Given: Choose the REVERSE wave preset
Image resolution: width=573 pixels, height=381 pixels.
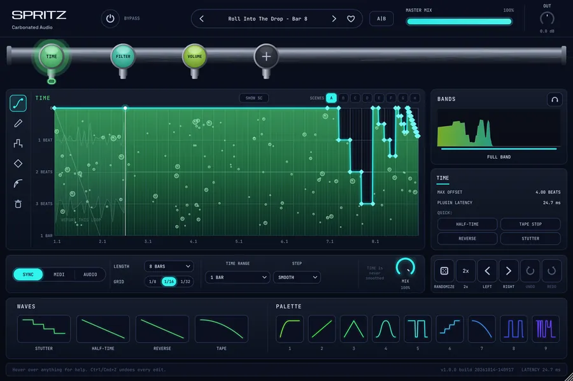Looking at the screenshot, I should pyautogui.click(x=162, y=329).
